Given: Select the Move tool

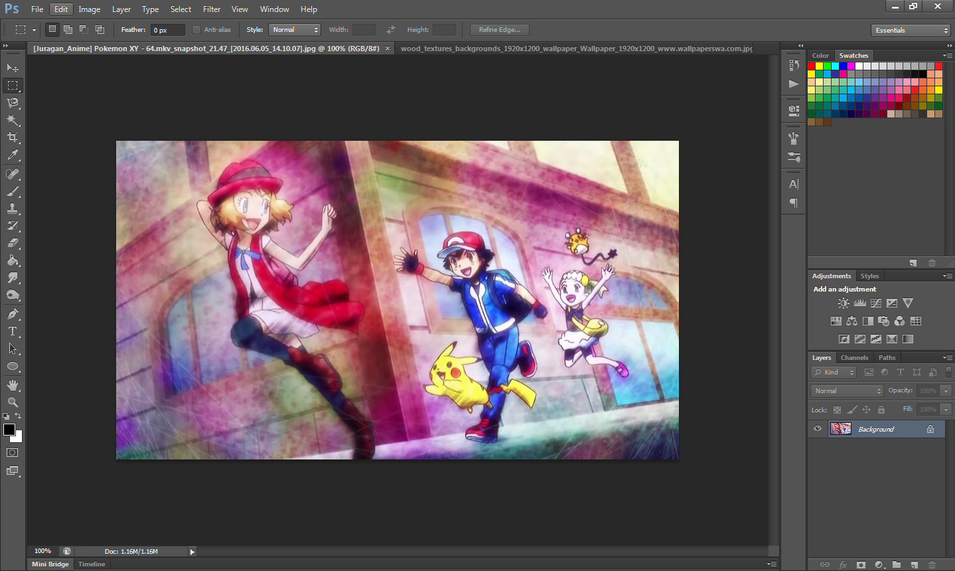Looking at the screenshot, I should pos(12,67).
